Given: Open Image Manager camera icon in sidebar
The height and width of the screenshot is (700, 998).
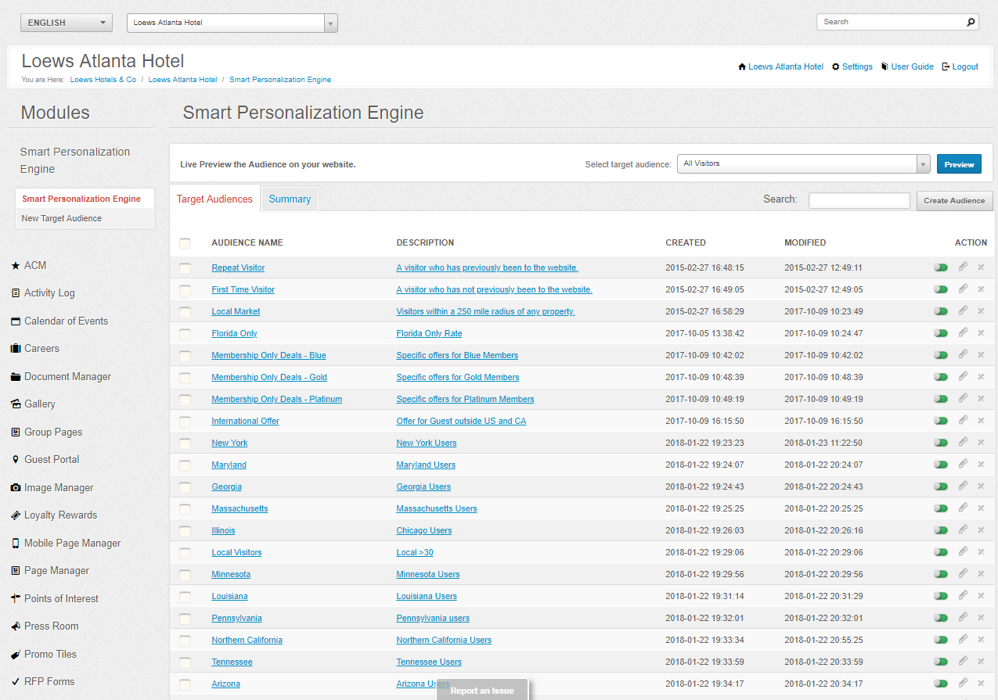Looking at the screenshot, I should [x=16, y=487].
